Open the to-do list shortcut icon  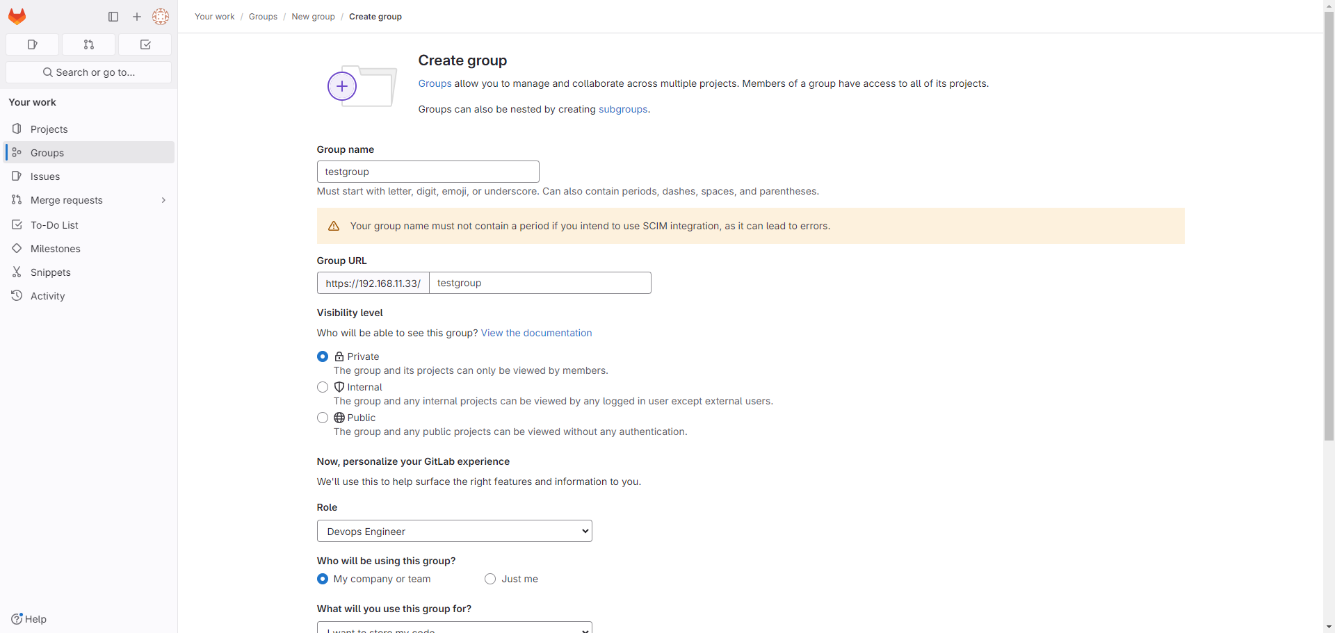(x=145, y=44)
